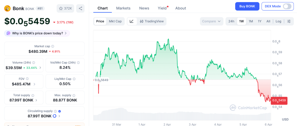
Task: Switch chart to Mkt Cap view
Action: click(x=115, y=21)
